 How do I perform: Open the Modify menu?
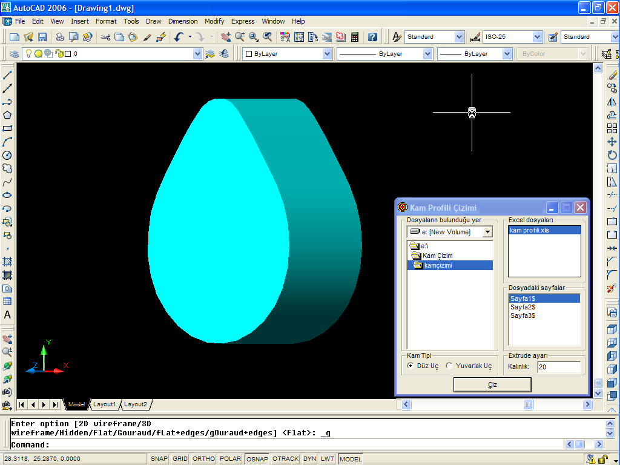click(214, 21)
